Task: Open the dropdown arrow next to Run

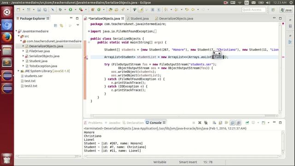Action: 76,10
